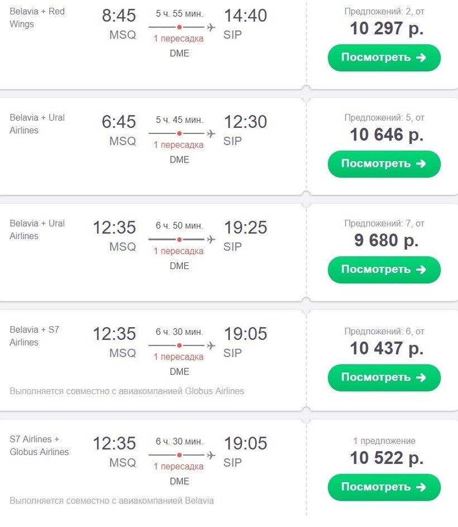Click the '1 предложение' text
Viewport: 458px width, 527px height.
[x=384, y=441]
